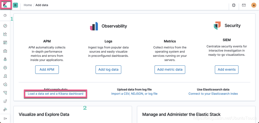
Task: Open Canvas icon in sidebar
Action: click(x=5, y=51)
